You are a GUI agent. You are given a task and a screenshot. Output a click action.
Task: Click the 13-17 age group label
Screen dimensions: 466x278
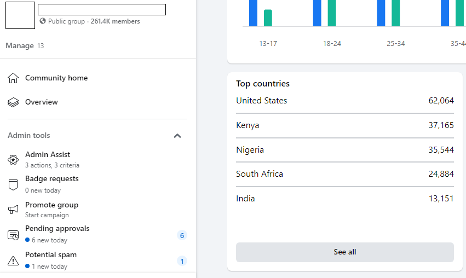coord(268,44)
